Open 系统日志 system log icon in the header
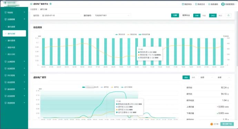The height and width of the screenshot is (129, 238). (196, 4)
